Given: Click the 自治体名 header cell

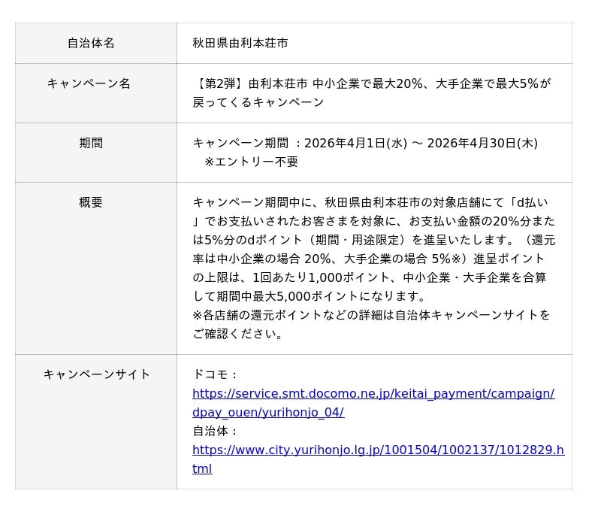Looking at the screenshot, I should click(x=91, y=44).
